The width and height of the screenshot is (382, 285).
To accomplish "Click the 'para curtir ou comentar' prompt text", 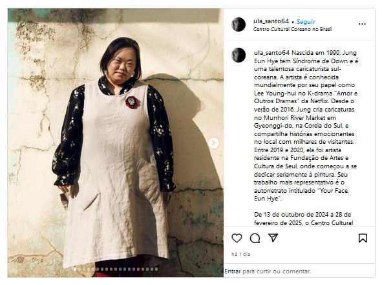I will point(277,271).
